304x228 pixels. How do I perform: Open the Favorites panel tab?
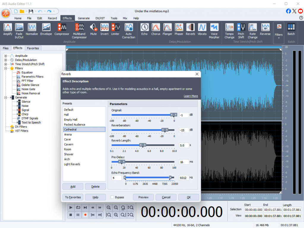(33, 48)
